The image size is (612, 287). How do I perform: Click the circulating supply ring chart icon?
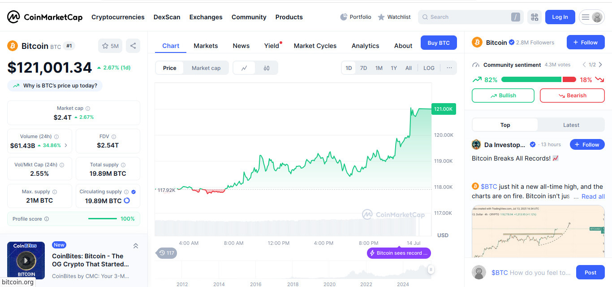click(x=127, y=200)
